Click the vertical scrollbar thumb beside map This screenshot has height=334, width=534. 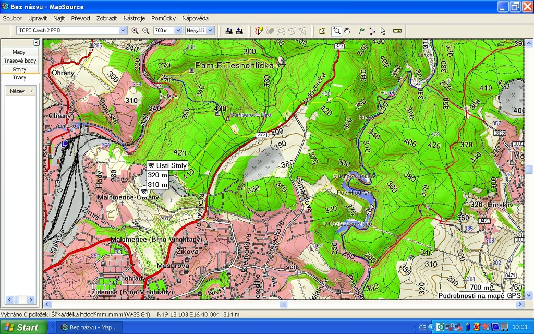pyautogui.click(x=529, y=169)
